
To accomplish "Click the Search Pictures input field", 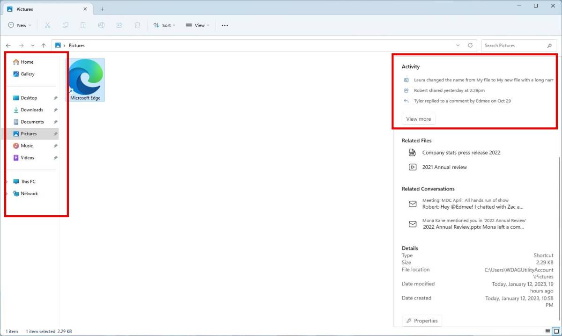I will tap(513, 45).
